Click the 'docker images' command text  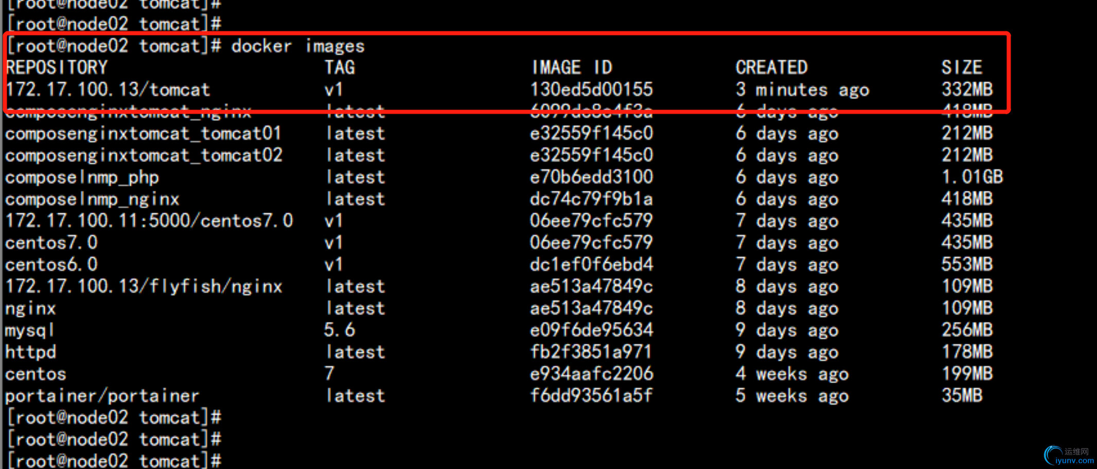coord(298,46)
